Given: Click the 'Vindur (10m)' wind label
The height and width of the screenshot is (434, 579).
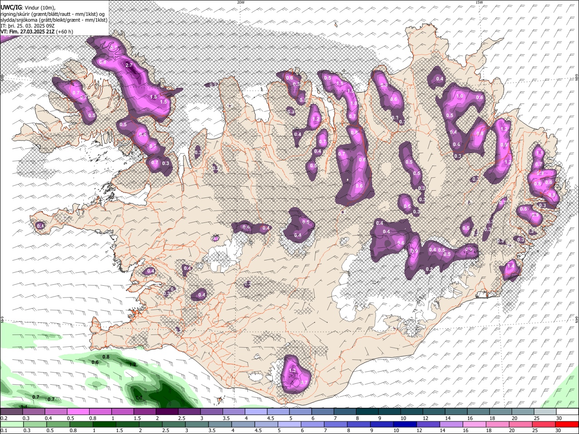Looking at the screenshot, I should [40, 8].
